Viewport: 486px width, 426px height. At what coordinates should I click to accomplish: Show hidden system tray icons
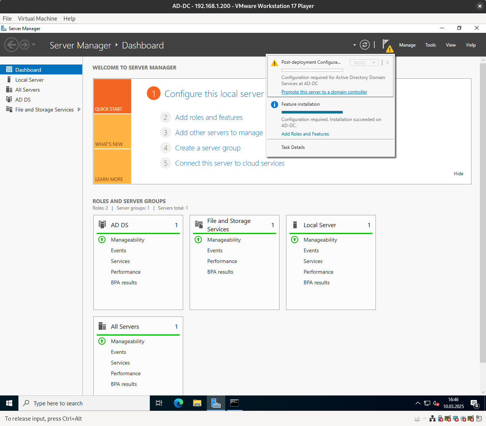[x=418, y=403]
